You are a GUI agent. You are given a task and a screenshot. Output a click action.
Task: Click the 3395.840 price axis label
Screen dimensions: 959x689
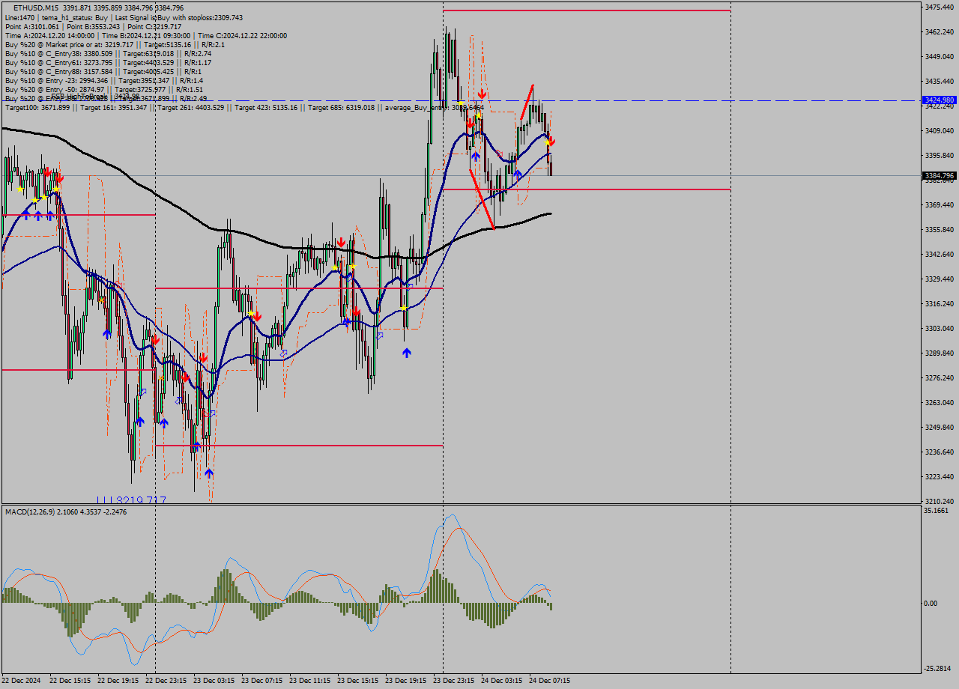coord(940,155)
